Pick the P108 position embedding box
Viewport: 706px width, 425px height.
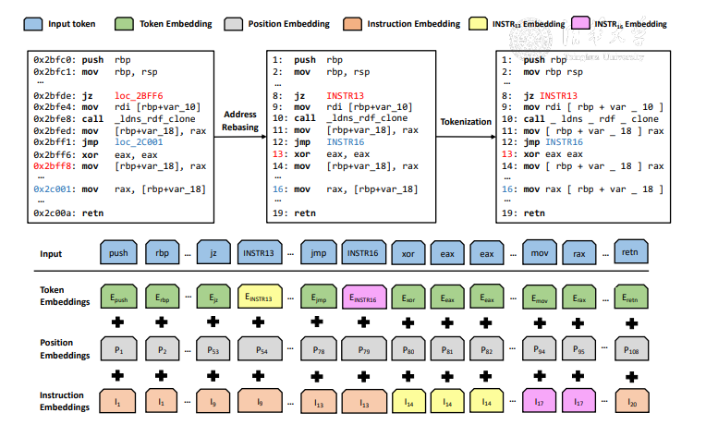point(631,348)
